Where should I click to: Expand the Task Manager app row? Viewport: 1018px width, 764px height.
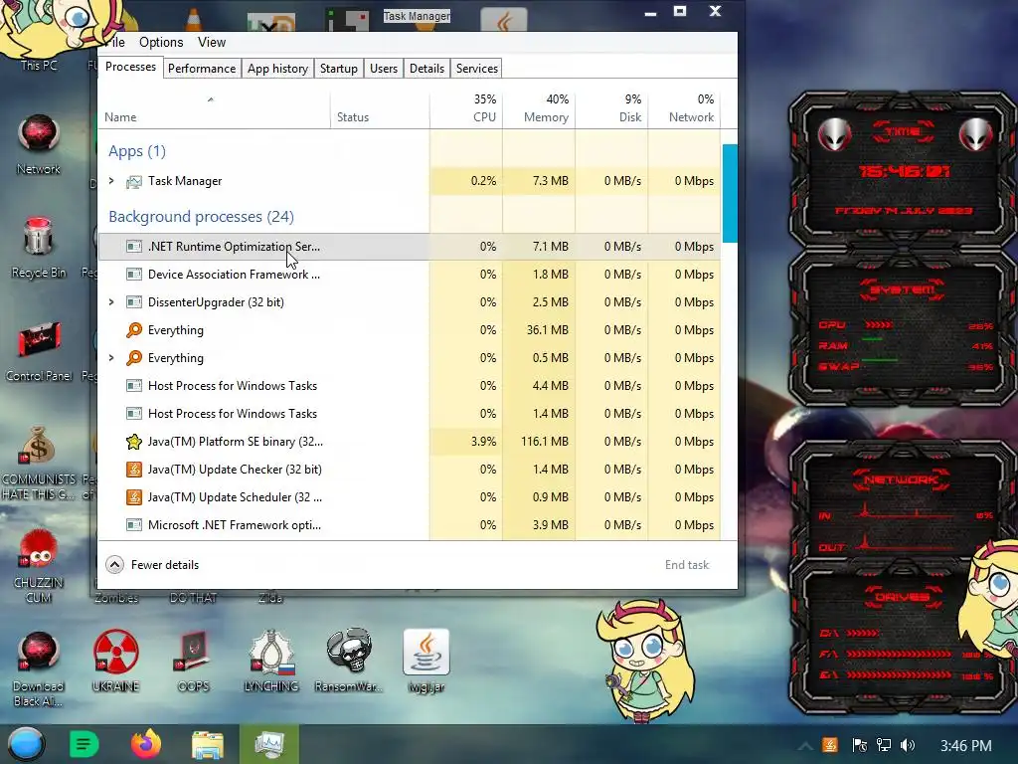pos(111,181)
